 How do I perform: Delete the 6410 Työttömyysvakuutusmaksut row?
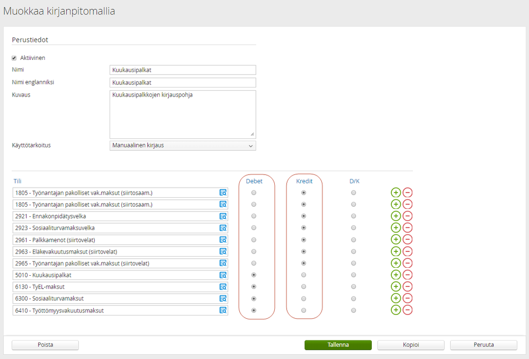(x=408, y=310)
